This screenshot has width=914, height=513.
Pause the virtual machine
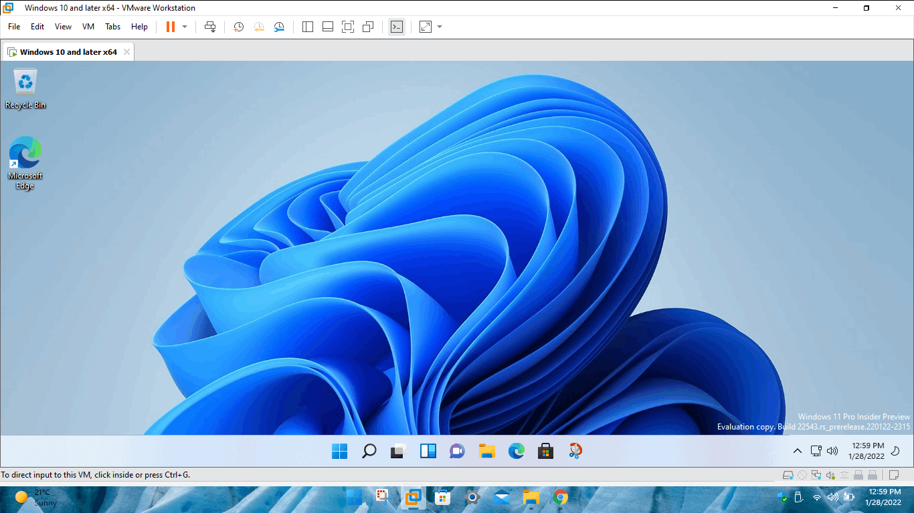click(170, 27)
